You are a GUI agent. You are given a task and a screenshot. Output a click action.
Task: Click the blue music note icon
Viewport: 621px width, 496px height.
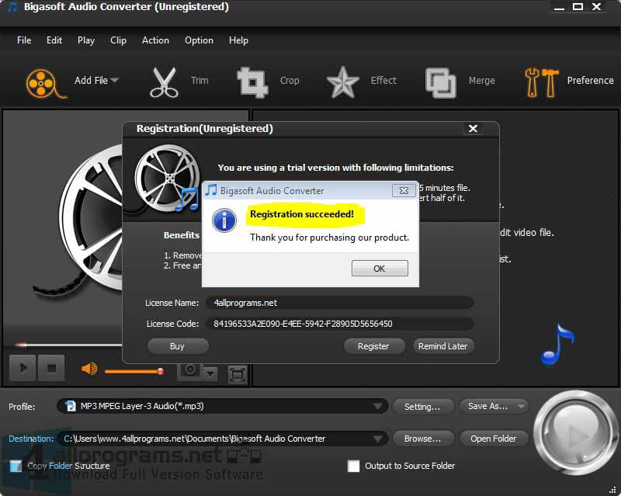coord(557,345)
